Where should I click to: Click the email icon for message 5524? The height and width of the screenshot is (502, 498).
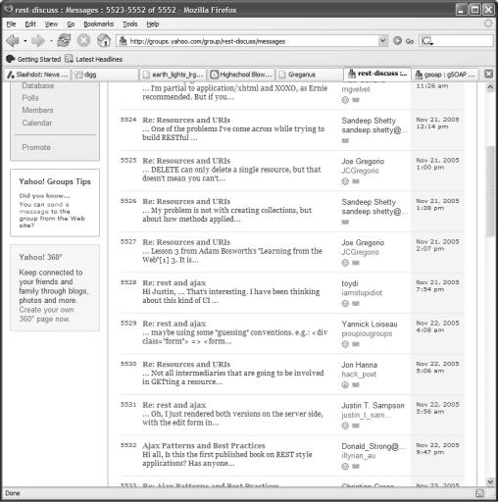point(345,141)
